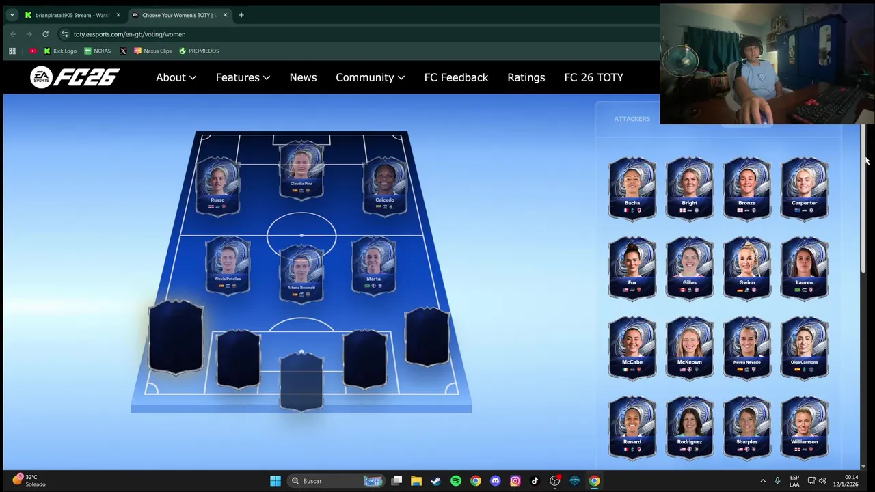Pick the McCabe defender card
The image size is (875, 492).
tap(632, 347)
